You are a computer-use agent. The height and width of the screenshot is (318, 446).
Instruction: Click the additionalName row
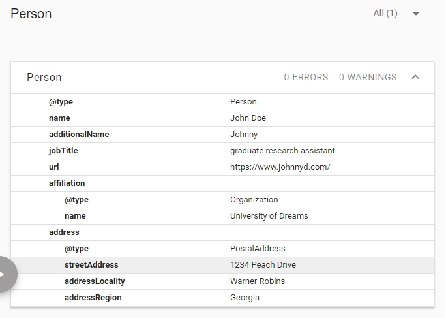tap(222, 135)
